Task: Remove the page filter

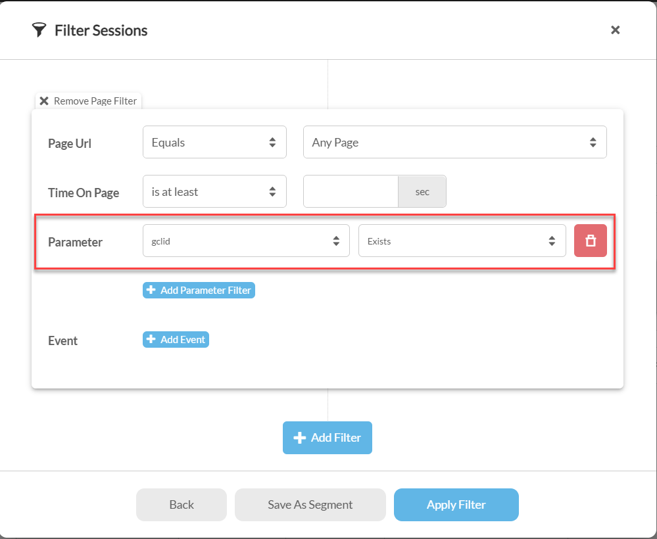Action: tap(88, 101)
